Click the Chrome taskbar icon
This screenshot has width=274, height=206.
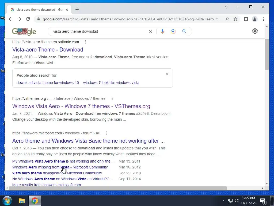tap(35, 201)
